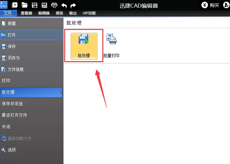Open 文件信息 in the sidebar
Image resolution: width=230 pixels, height=164 pixels.
pyautogui.click(x=31, y=69)
